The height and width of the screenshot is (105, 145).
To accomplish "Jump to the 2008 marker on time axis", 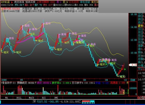I will point(4,80).
